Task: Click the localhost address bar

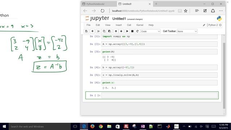Action: tap(143, 11)
